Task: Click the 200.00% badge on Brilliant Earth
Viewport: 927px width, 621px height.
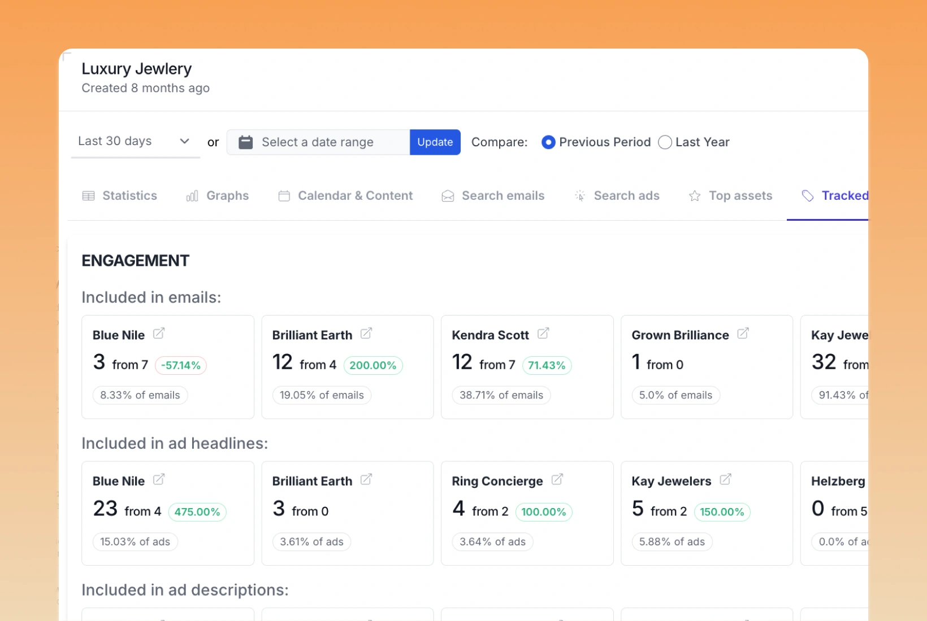Action: pos(373,365)
